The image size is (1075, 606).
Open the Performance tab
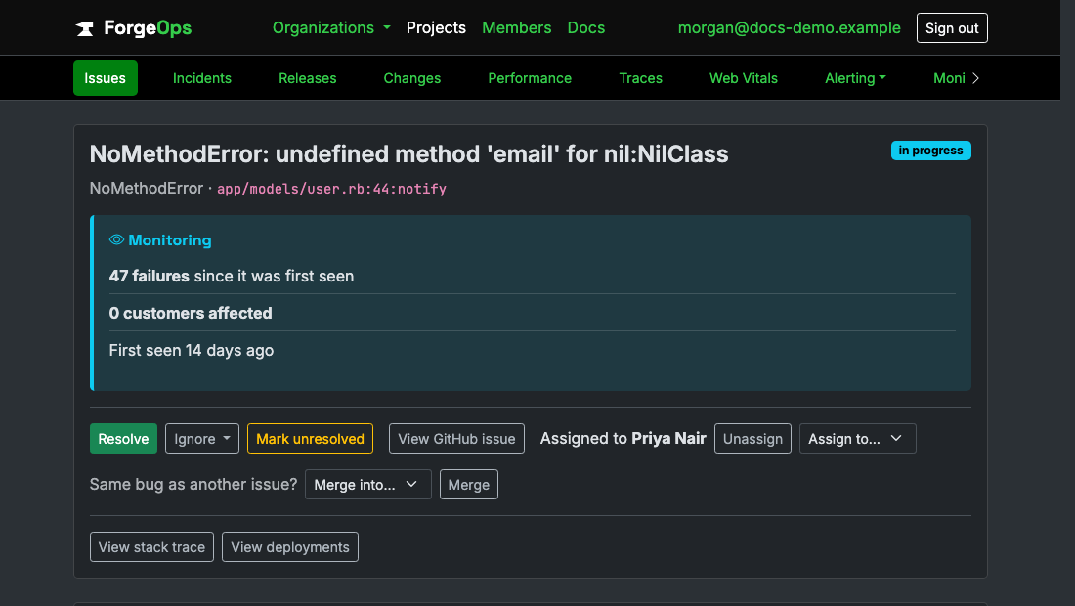pyautogui.click(x=530, y=78)
